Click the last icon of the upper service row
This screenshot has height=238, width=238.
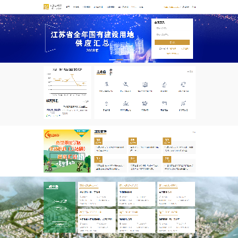pyautogui.click(x=183, y=84)
